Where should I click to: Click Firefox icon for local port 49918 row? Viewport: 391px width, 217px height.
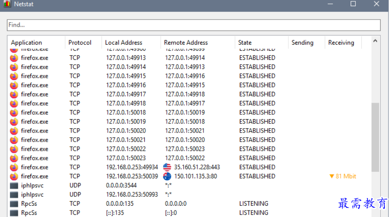pos(14,104)
